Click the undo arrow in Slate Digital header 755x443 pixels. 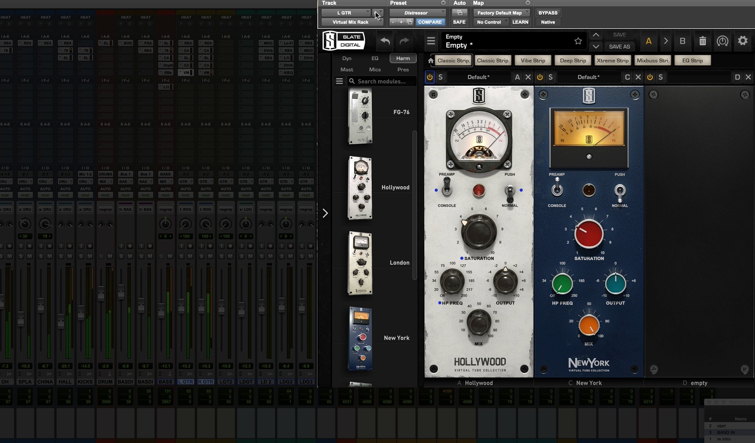[385, 41]
